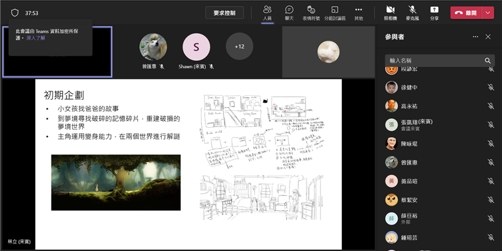Image resolution: width=502 pixels, height=251 pixels.
Task: Open 分組討論區 breakout rooms
Action: click(x=335, y=13)
